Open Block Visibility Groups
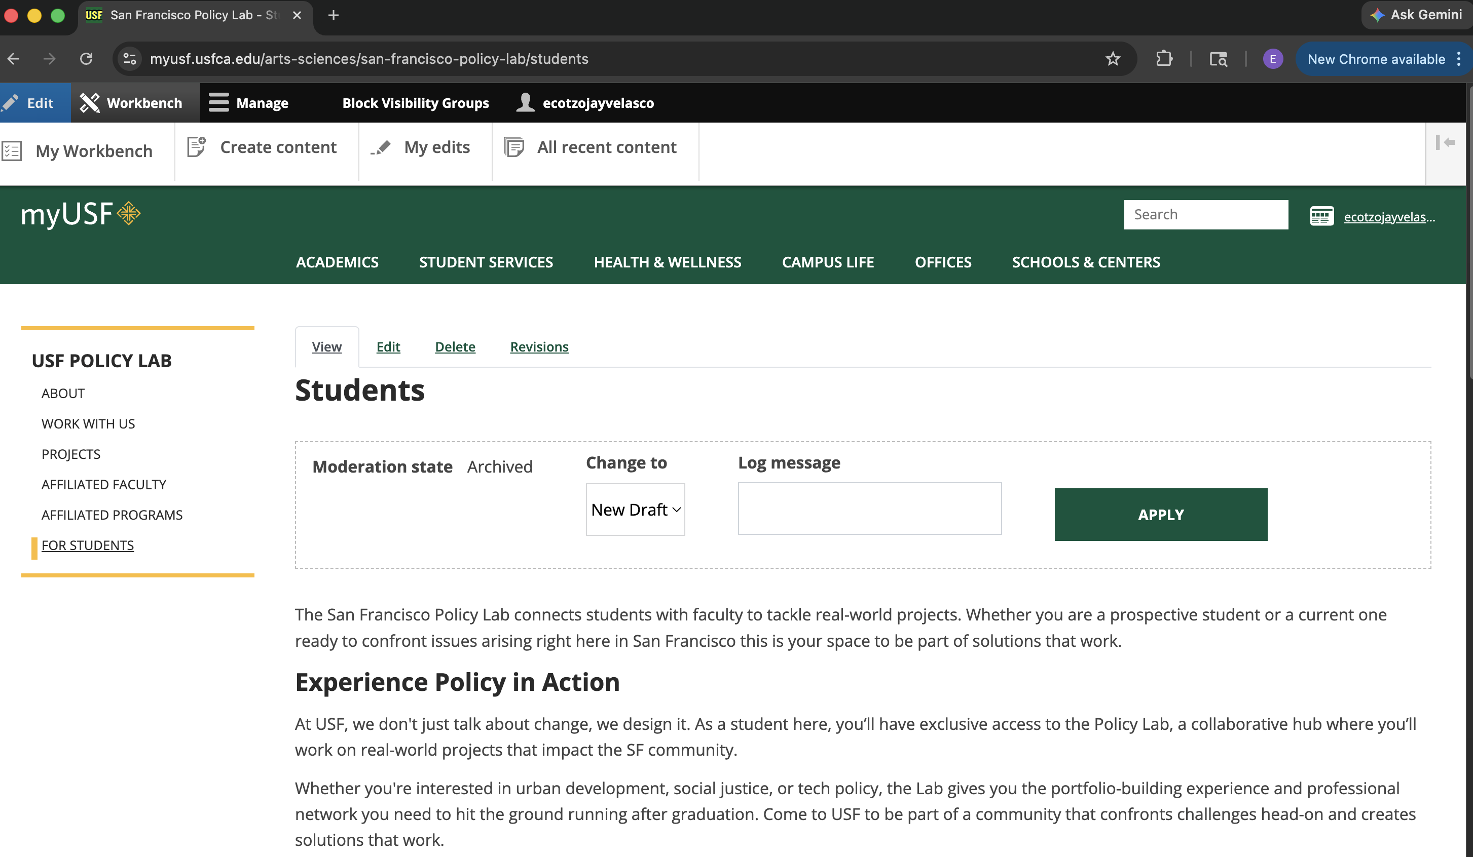The width and height of the screenshot is (1473, 857). coord(415,103)
